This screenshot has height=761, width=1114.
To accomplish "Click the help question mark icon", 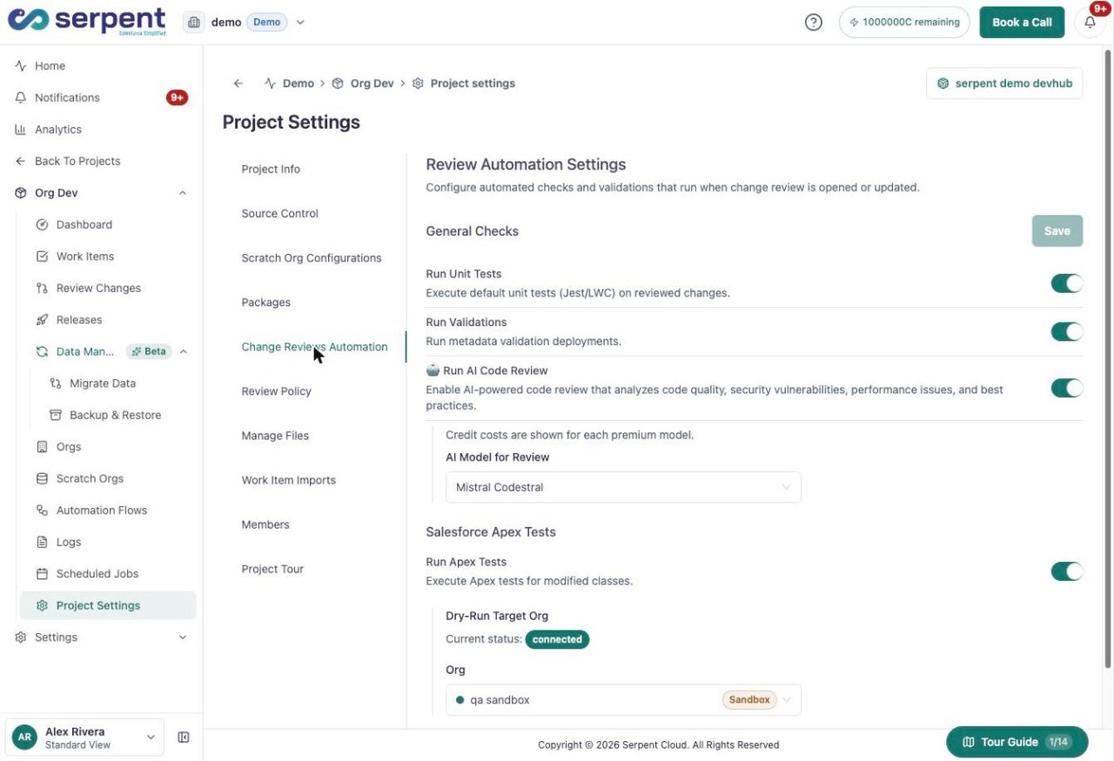I will pos(813,23).
